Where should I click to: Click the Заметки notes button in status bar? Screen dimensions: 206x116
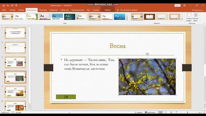139,112
